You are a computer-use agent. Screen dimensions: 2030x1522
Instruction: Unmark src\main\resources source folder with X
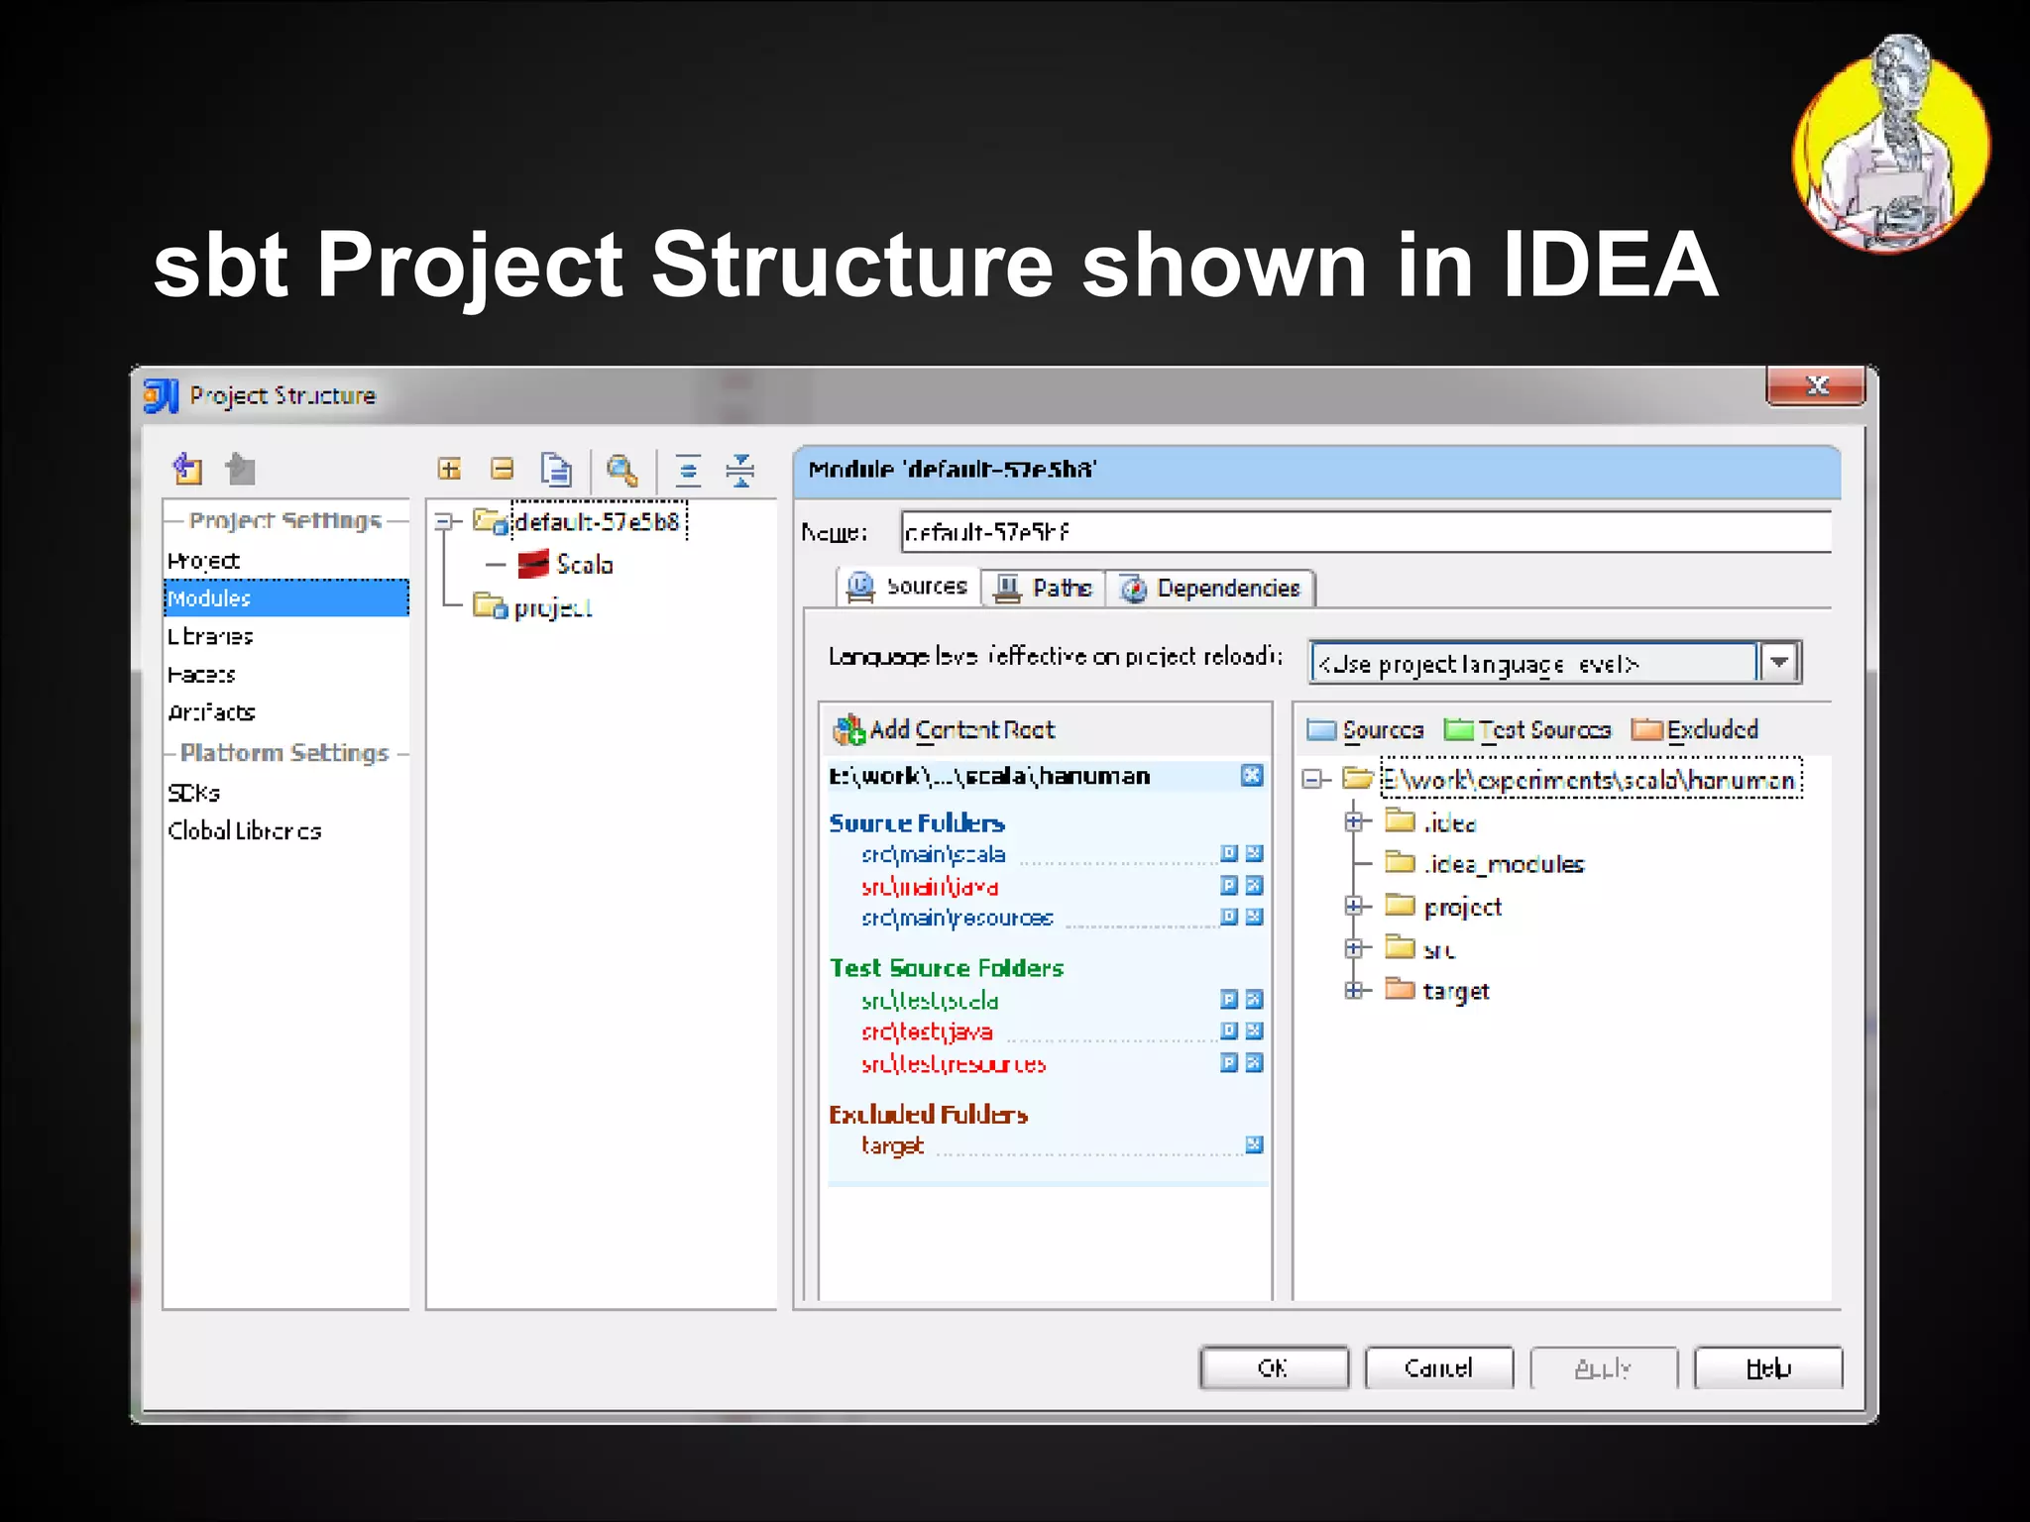pyautogui.click(x=1254, y=917)
